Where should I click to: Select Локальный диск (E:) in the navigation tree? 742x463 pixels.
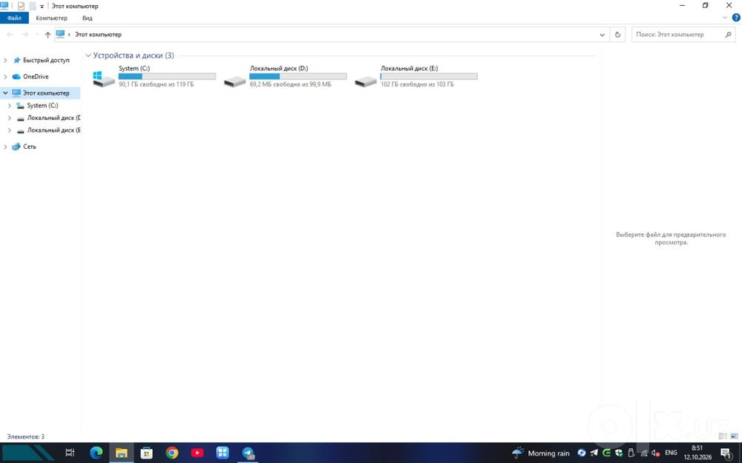tap(48, 130)
